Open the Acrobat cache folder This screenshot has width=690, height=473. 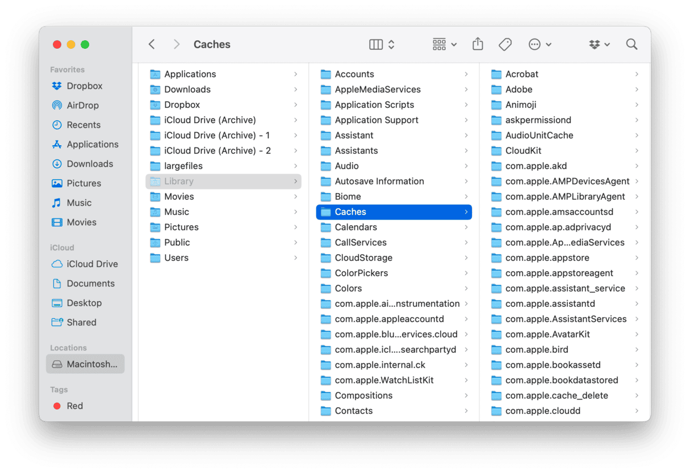564,74
